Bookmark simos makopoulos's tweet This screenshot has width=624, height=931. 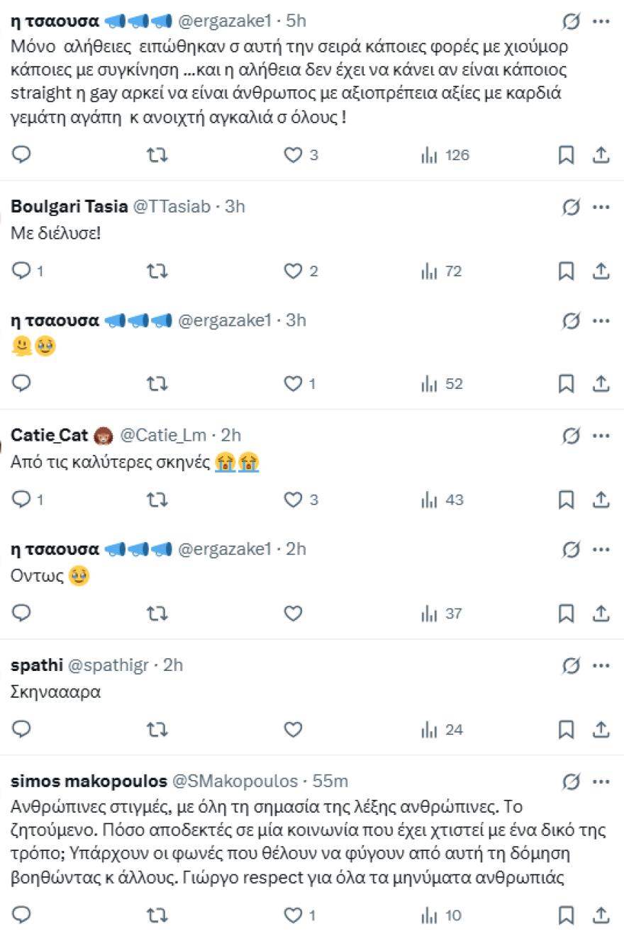click(x=566, y=915)
